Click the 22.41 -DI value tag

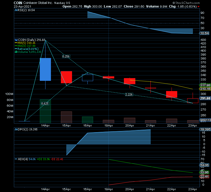coord(204,177)
